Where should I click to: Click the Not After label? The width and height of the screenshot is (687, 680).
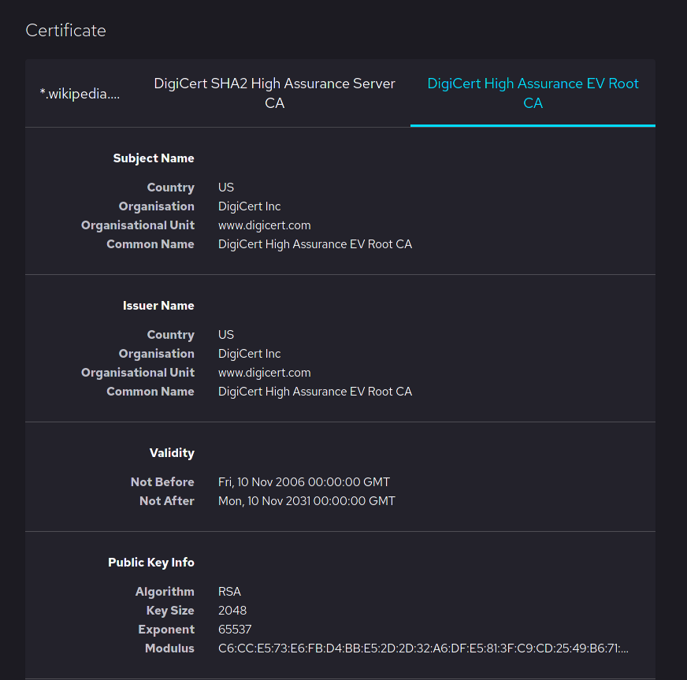tap(166, 501)
